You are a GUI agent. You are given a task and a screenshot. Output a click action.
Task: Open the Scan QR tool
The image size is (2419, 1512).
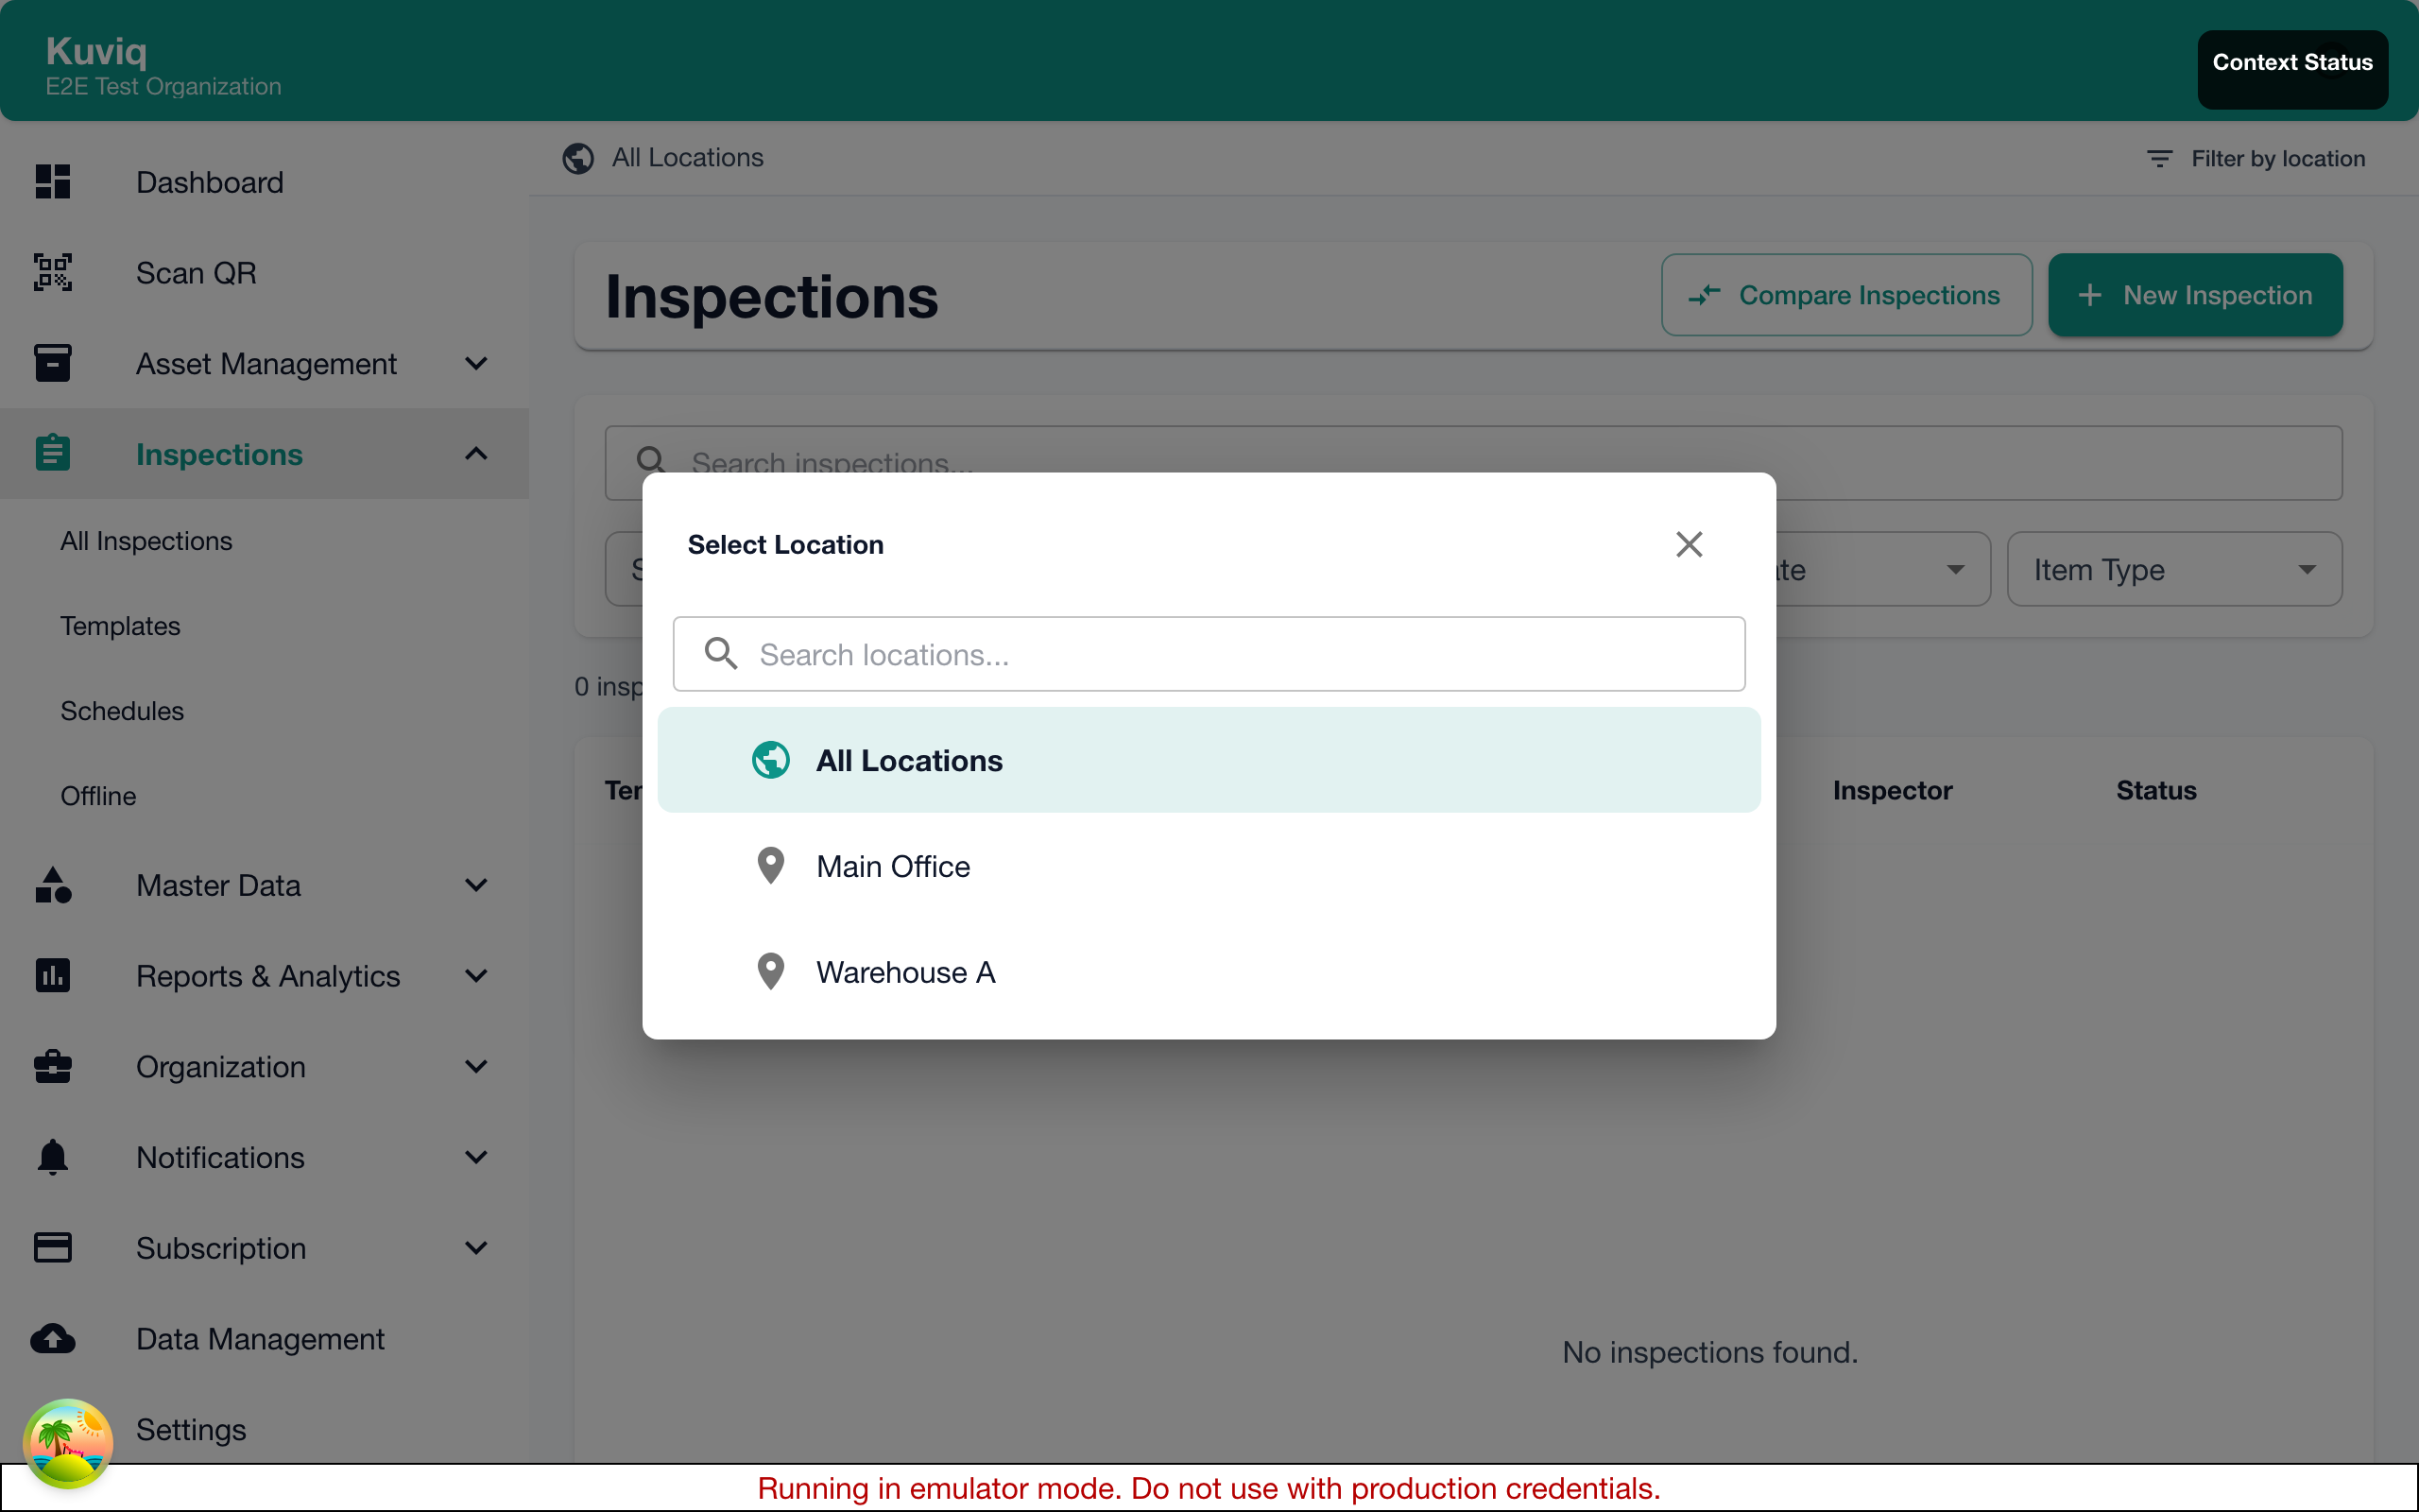pyautogui.click(x=196, y=272)
